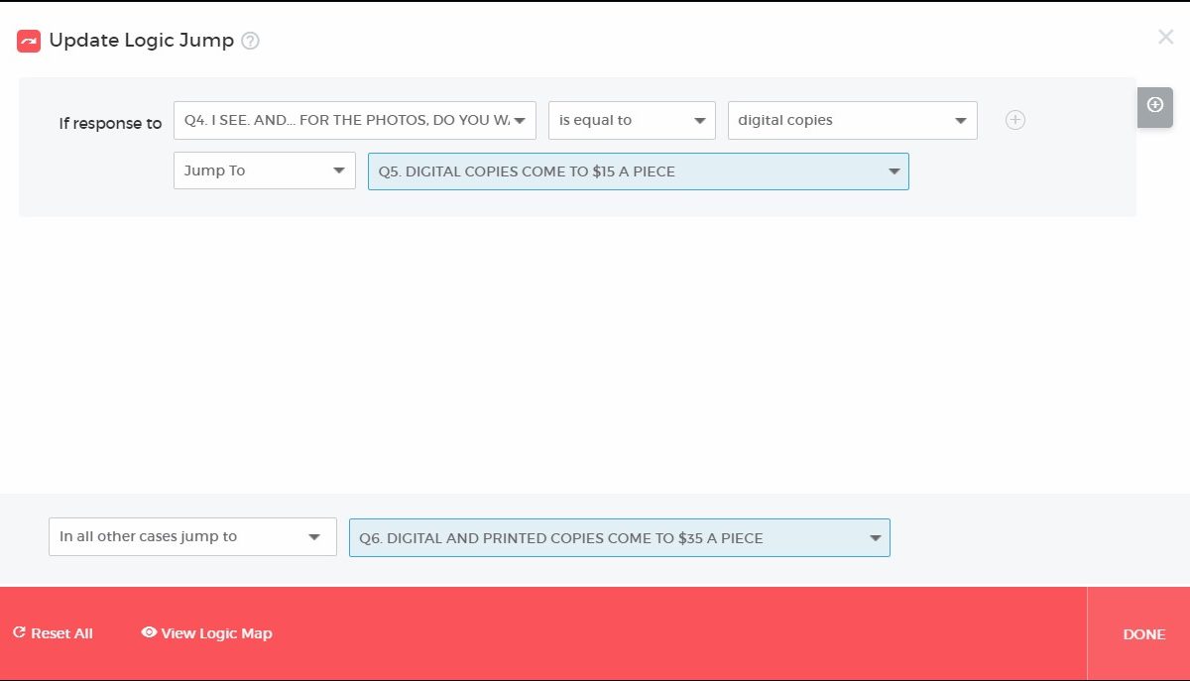Viewport: 1190px width, 681px height.
Task: Add another condition with plus circle
Action: pos(1014,120)
